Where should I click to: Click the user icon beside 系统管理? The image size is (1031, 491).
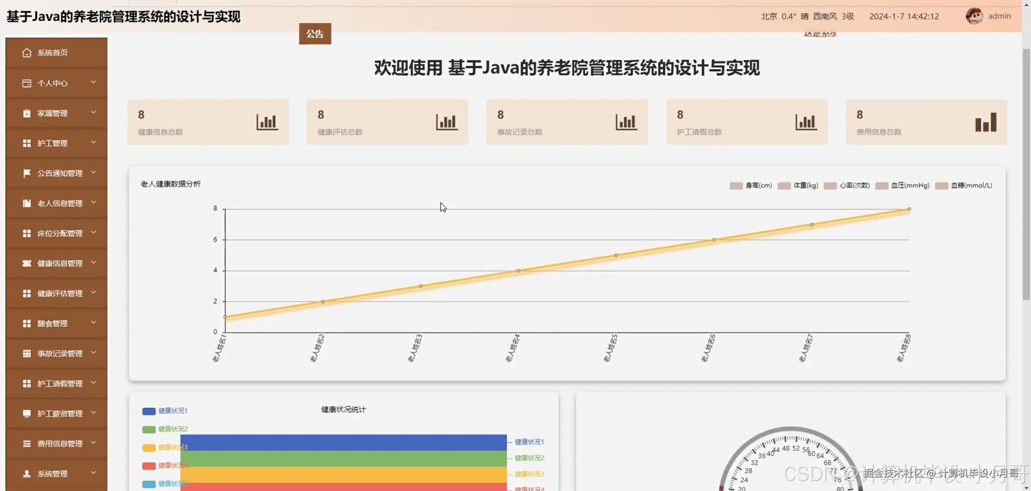click(x=27, y=474)
